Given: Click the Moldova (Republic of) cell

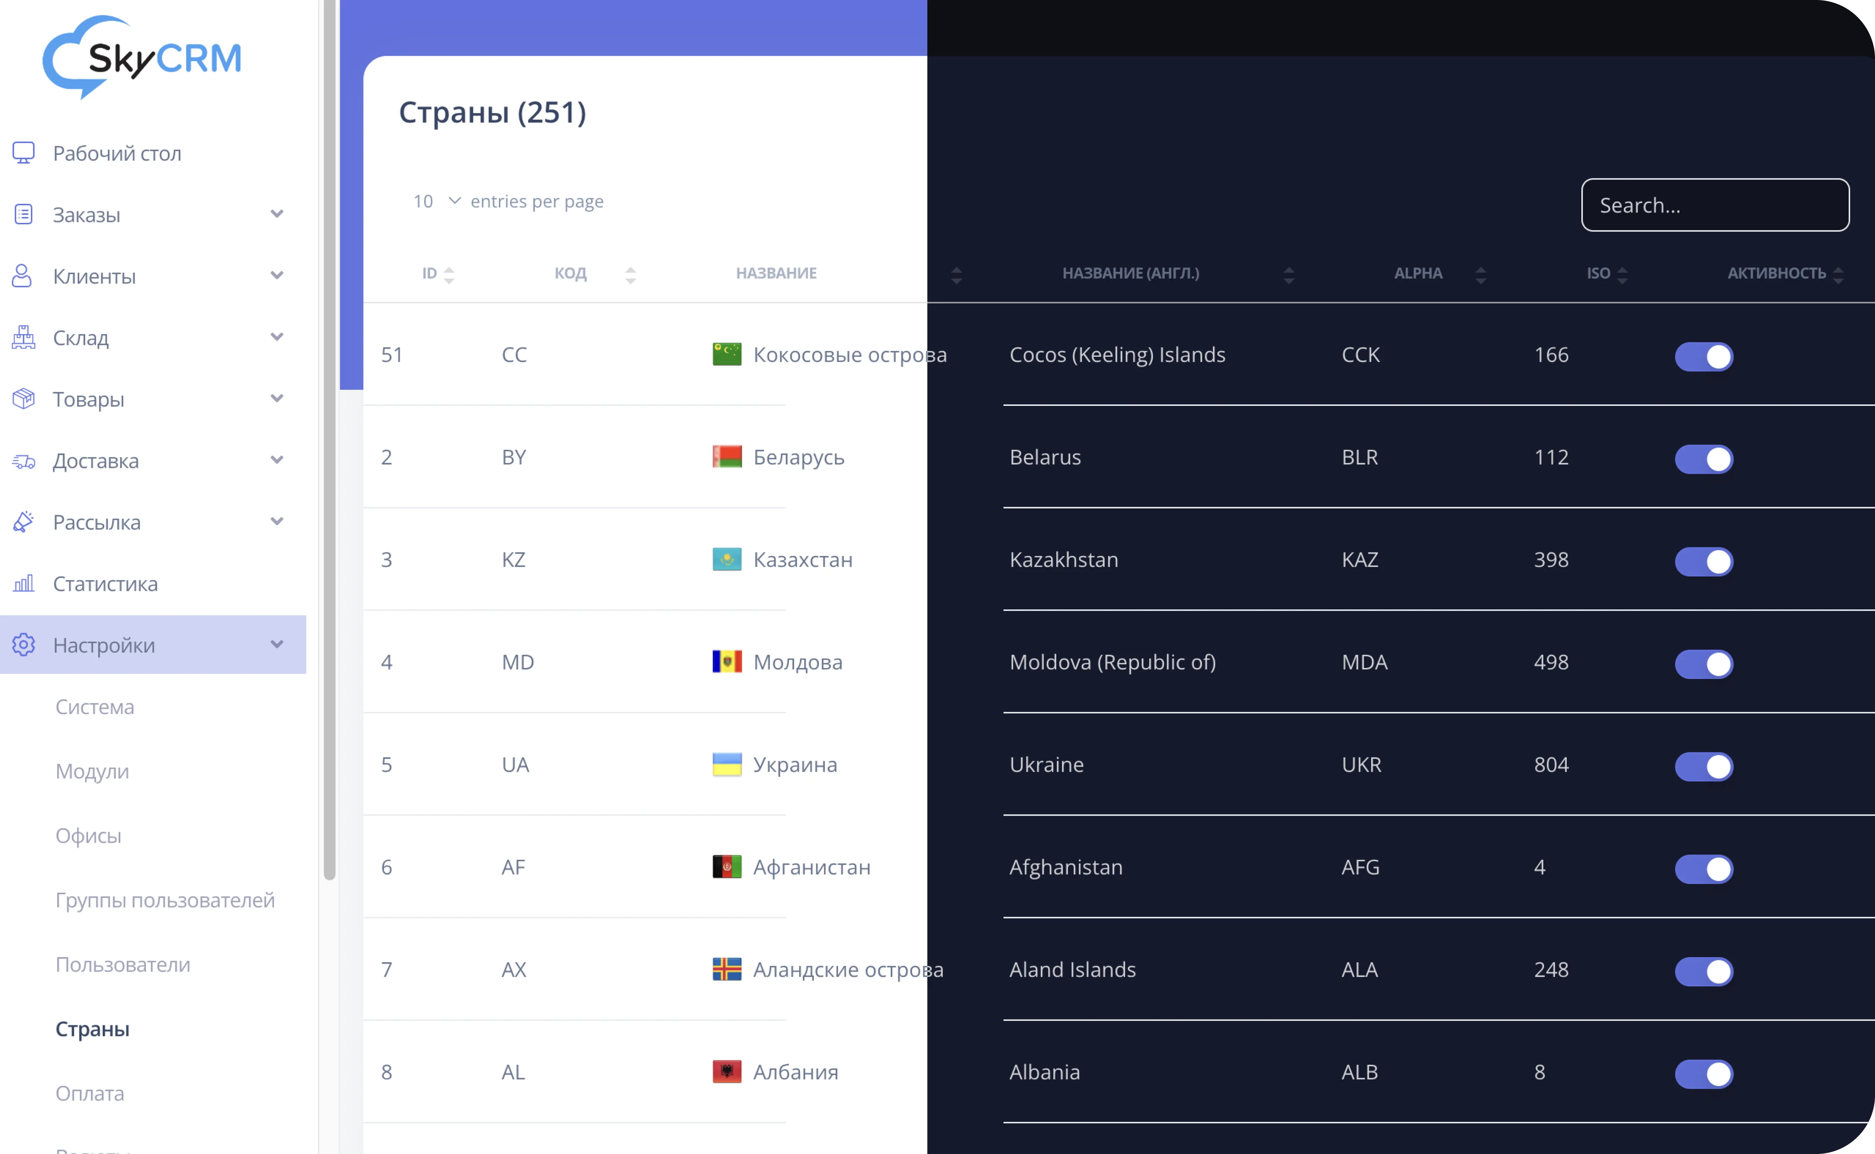Looking at the screenshot, I should (x=1112, y=662).
